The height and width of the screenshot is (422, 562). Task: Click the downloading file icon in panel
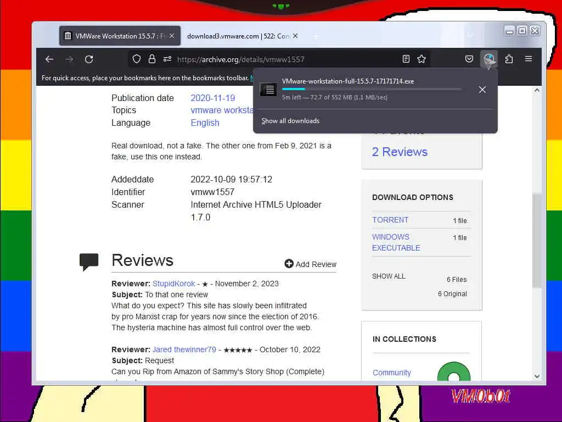(268, 89)
